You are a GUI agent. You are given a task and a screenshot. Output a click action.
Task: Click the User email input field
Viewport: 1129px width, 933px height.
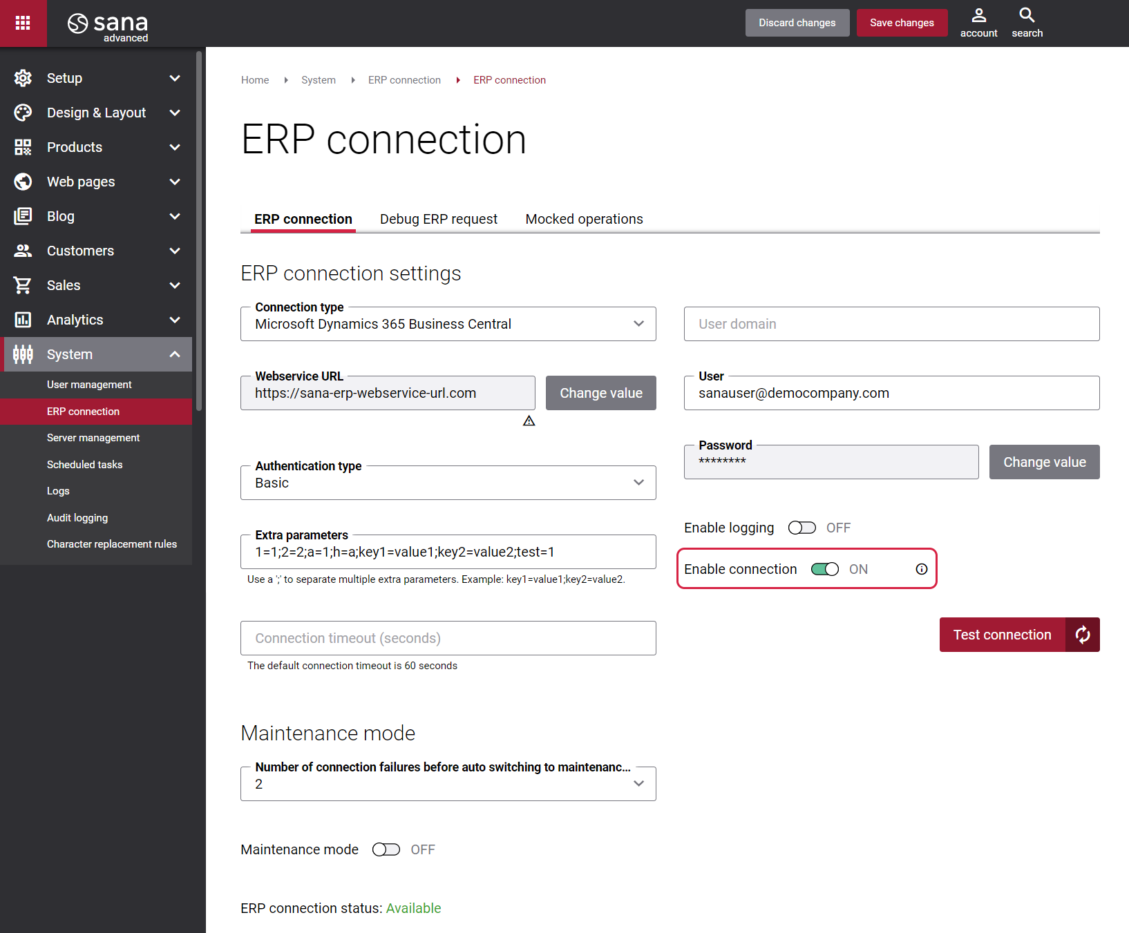[x=892, y=393]
